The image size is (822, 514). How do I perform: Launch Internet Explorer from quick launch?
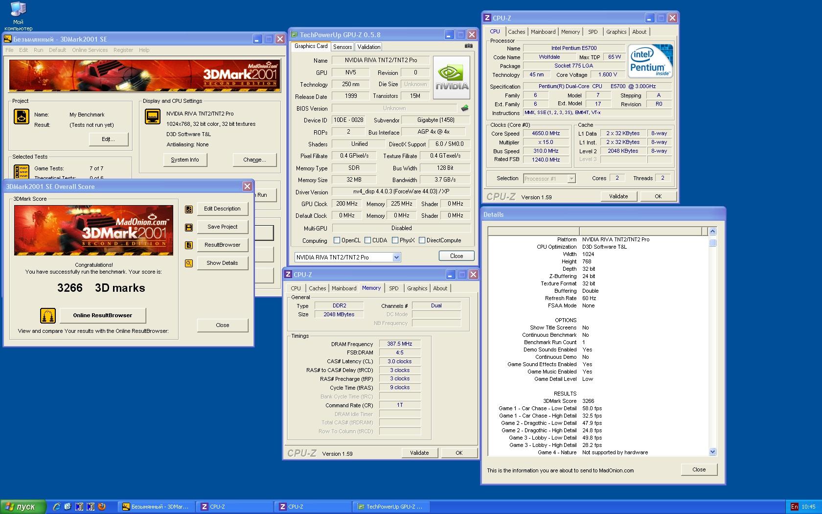[x=57, y=507]
